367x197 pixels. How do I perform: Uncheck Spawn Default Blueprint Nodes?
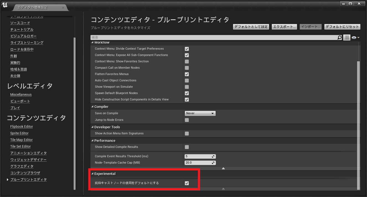[x=187, y=93]
